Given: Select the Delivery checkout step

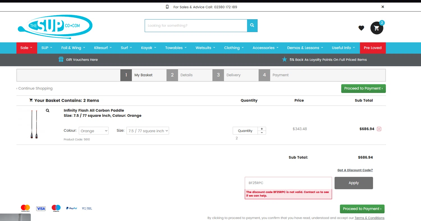Looking at the screenshot, I should coord(235,75).
